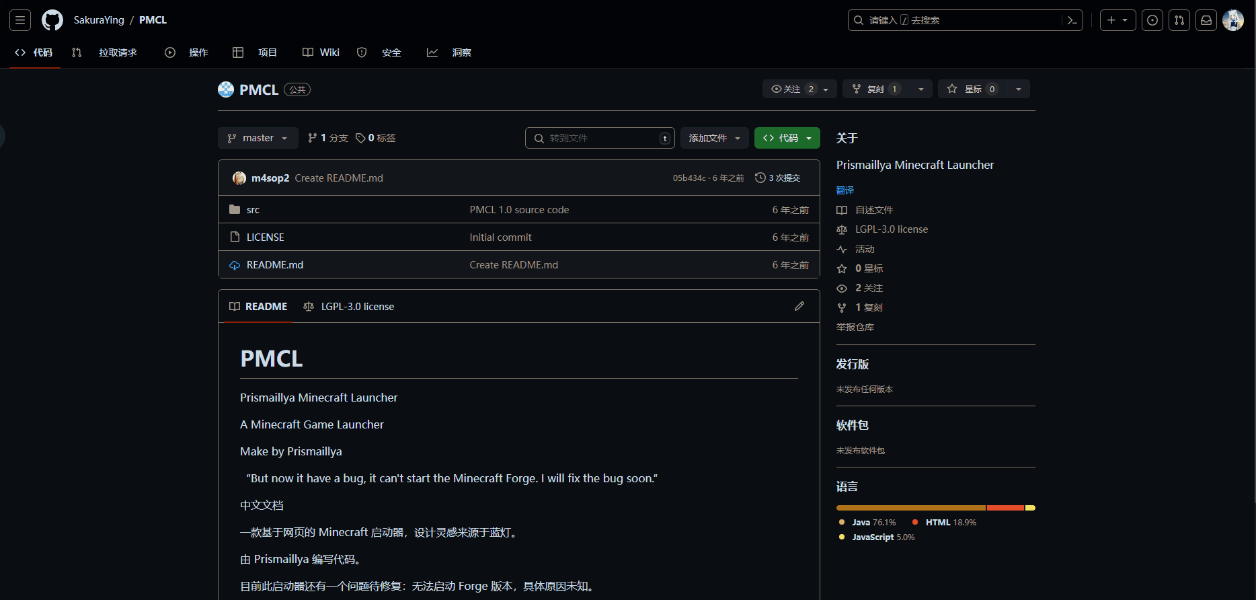The image size is (1256, 600).
Task: Open the user profile avatar
Action: point(1233,20)
